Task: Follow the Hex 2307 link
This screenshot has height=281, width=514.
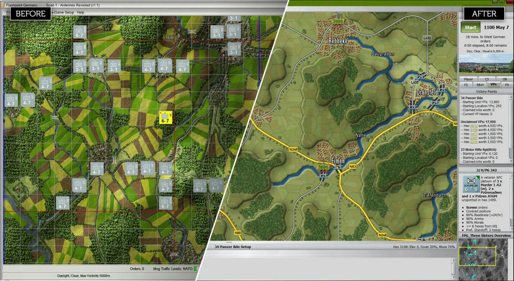Action: [474, 138]
